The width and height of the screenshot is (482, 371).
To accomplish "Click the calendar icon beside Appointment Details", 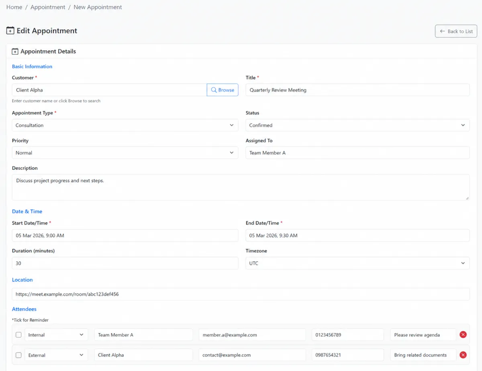I will pyautogui.click(x=15, y=52).
